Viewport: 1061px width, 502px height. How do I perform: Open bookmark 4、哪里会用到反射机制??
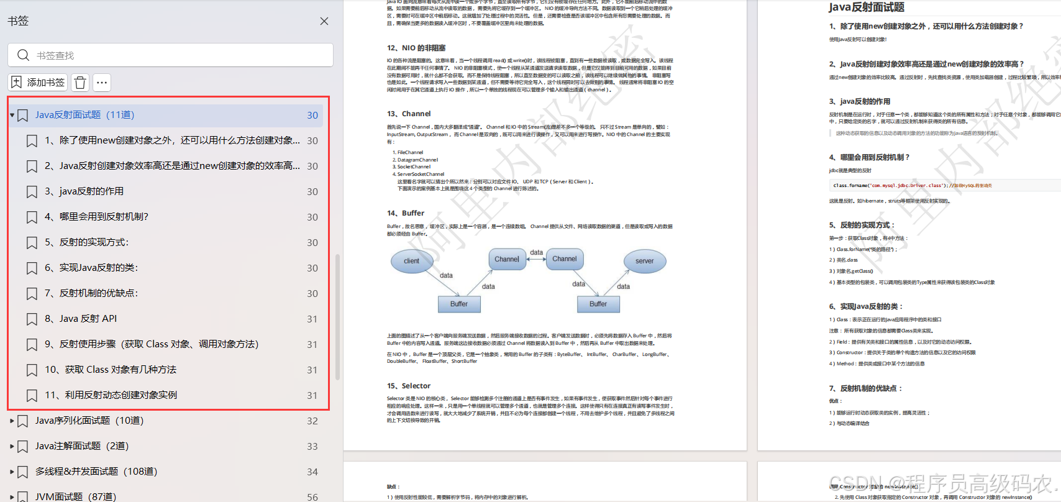96,217
